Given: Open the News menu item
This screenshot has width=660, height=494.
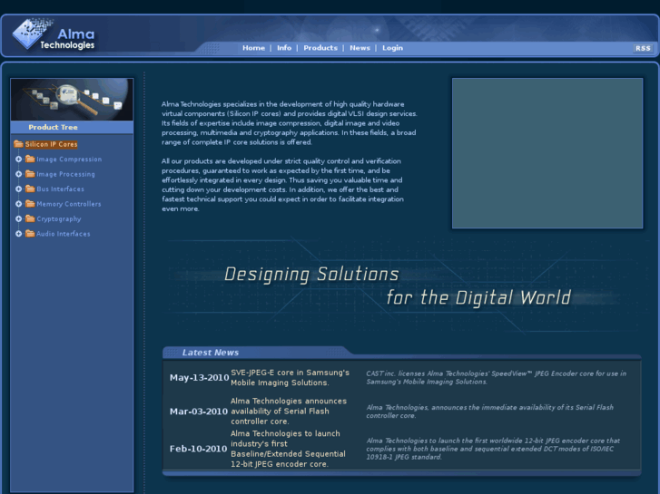Looking at the screenshot, I should click(x=360, y=48).
